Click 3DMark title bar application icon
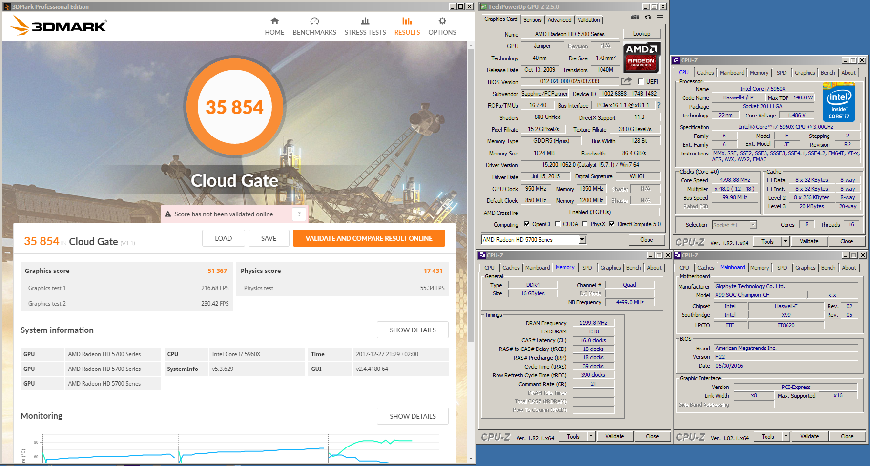The height and width of the screenshot is (466, 870). pos(7,7)
